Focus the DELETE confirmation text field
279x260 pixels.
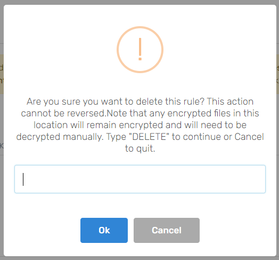coord(140,179)
